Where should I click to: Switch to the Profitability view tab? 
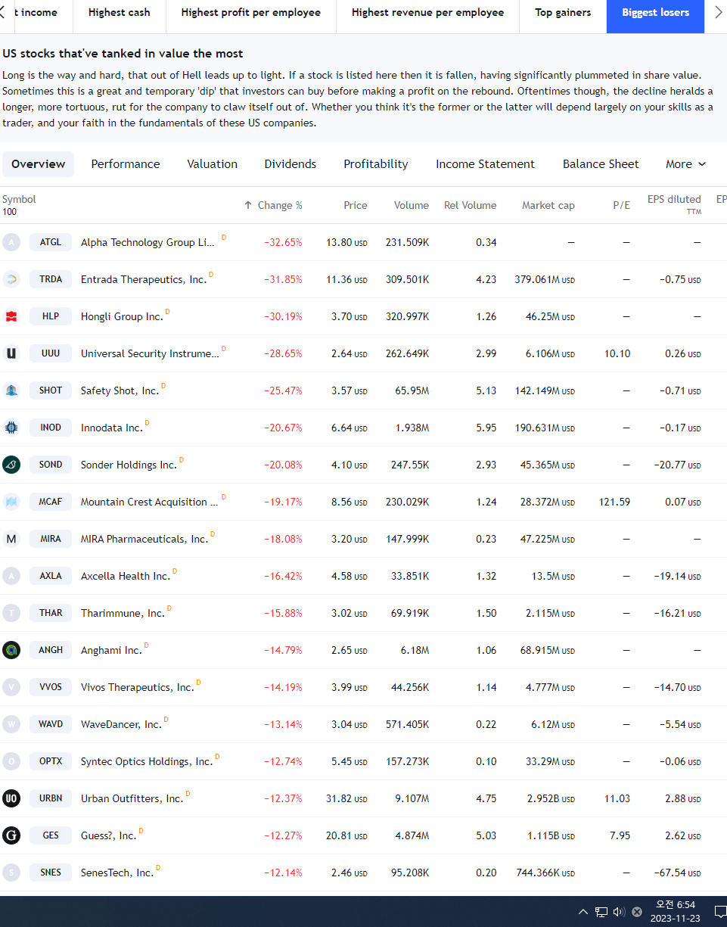(x=376, y=164)
